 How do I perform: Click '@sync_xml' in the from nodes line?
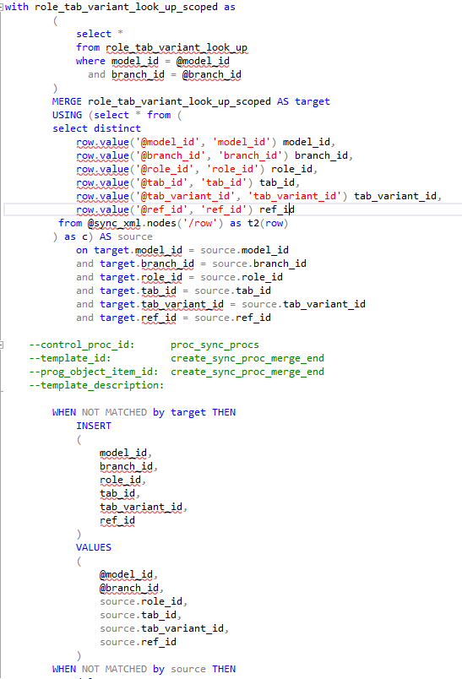(x=114, y=223)
